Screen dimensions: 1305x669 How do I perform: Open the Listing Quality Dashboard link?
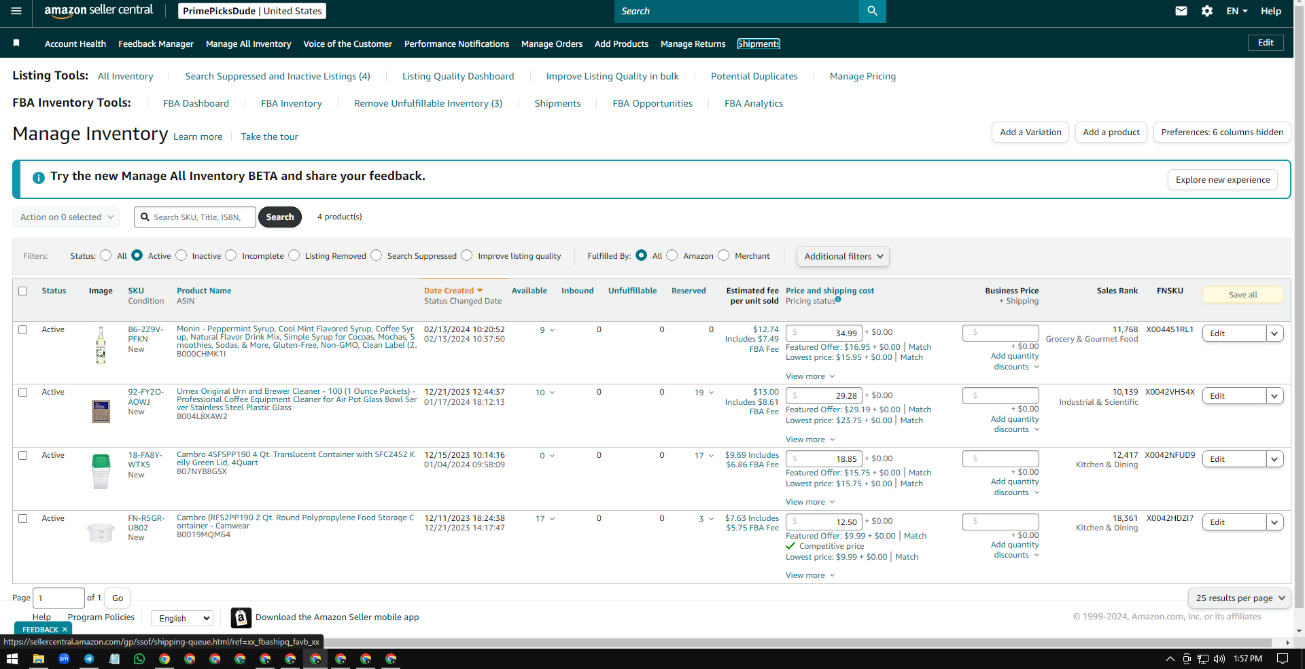[x=458, y=76]
